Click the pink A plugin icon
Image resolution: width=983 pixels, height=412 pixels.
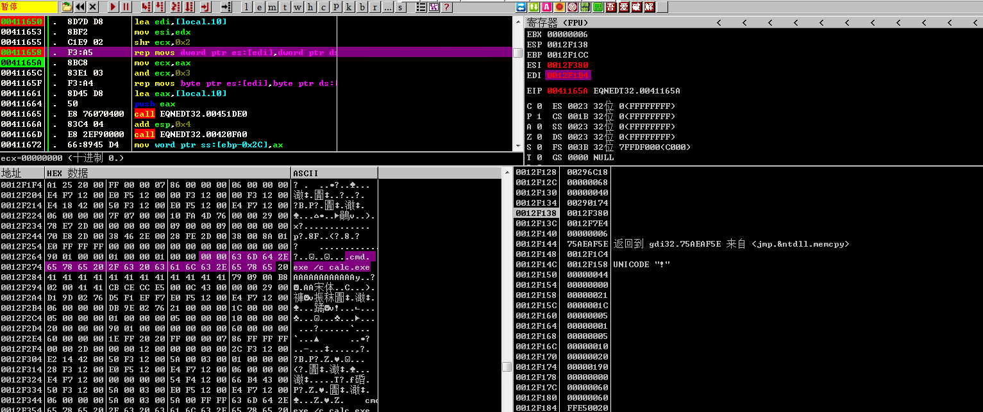tap(546, 7)
